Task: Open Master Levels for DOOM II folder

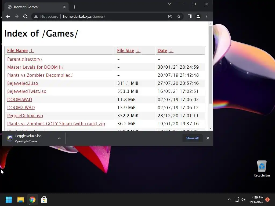Action: point(35,67)
